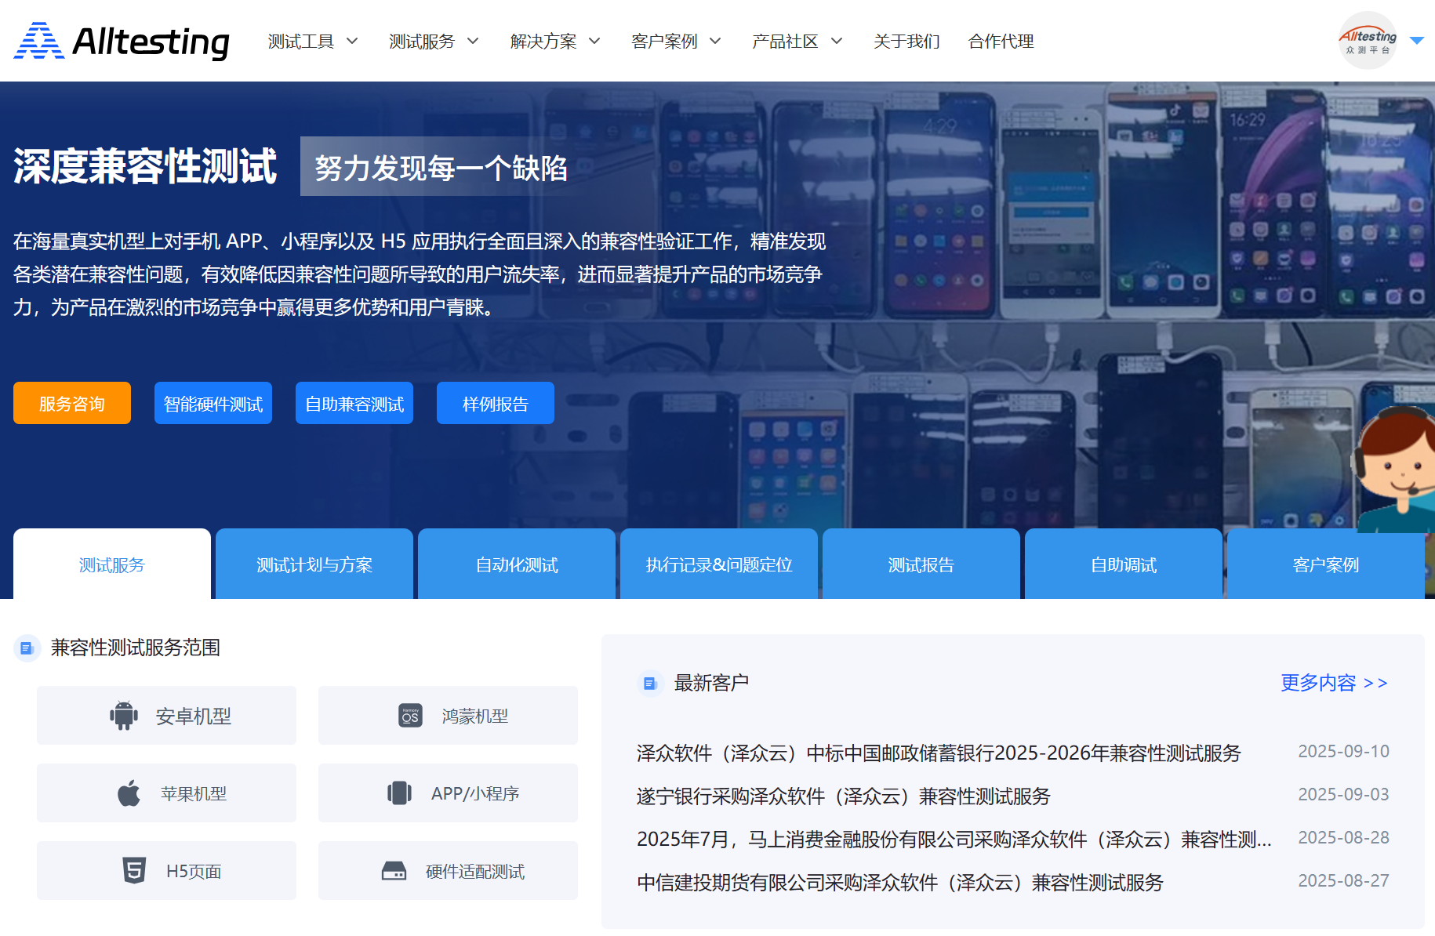Screen dimensions: 1435x936
Task: Click the 样例报告 button
Action: click(496, 404)
